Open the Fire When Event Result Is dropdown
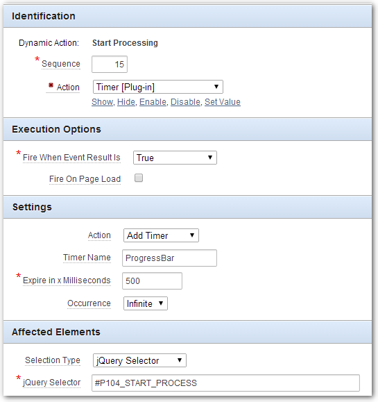Screen dimensions: 378x402 (175, 158)
